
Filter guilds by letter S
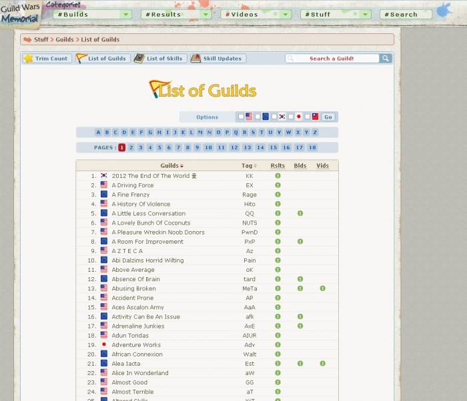tap(253, 133)
